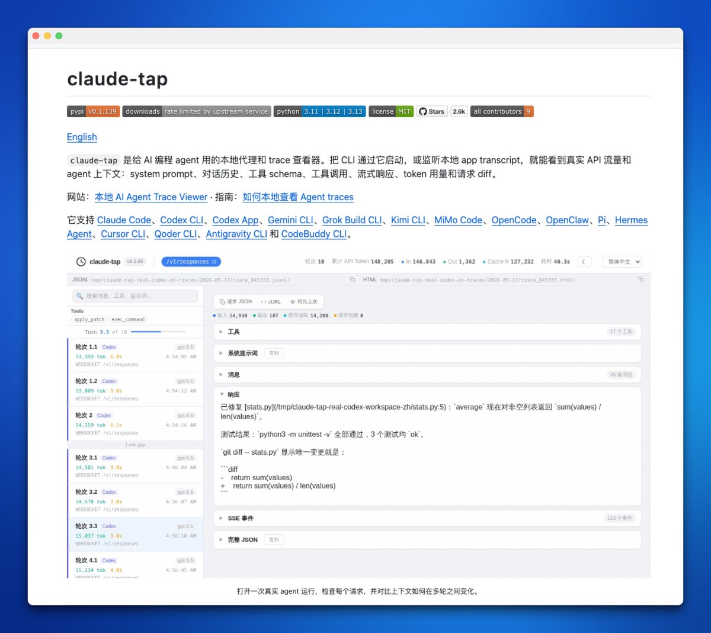Select the /v1/responses filter pill
Image resolution: width=711 pixels, height=633 pixels.
(191, 262)
